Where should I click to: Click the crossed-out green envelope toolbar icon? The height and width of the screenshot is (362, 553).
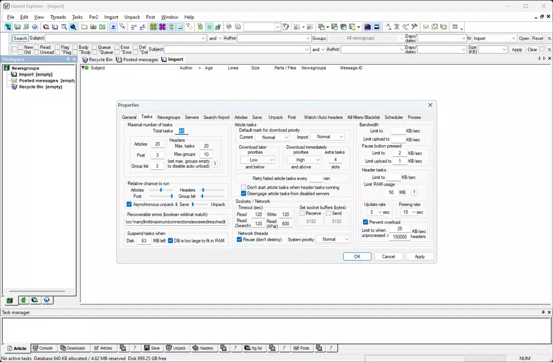(102, 27)
